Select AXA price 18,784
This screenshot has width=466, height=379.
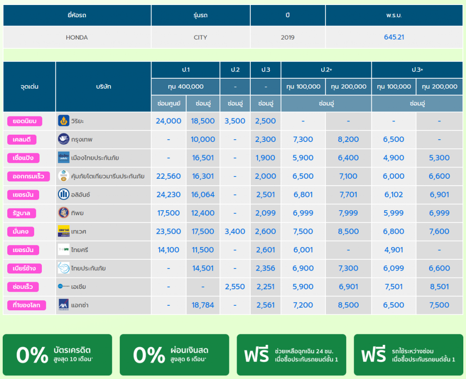203,305
